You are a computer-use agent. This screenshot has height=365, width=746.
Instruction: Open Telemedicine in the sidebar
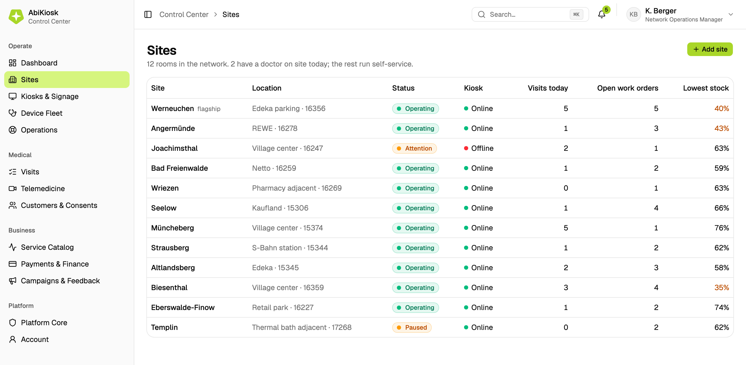[67, 189]
